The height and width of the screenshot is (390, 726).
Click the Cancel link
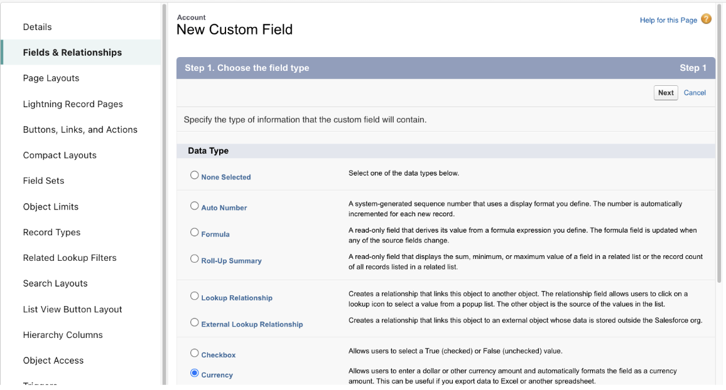[695, 92]
